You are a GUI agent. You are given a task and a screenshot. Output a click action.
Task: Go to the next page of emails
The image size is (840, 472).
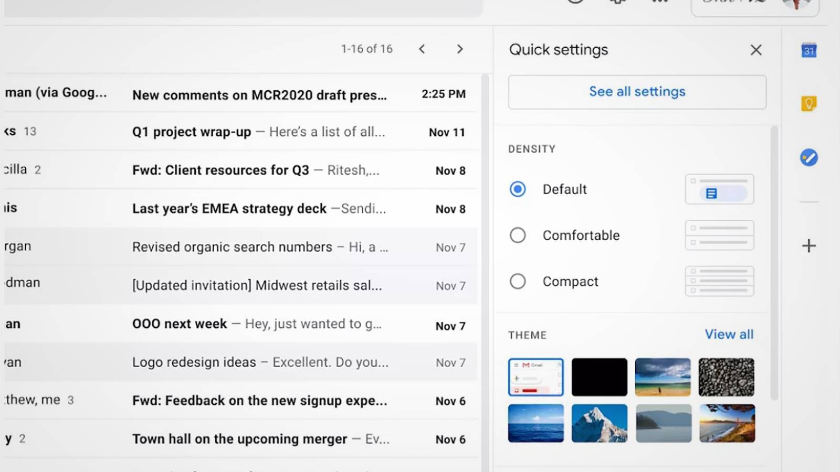point(460,49)
